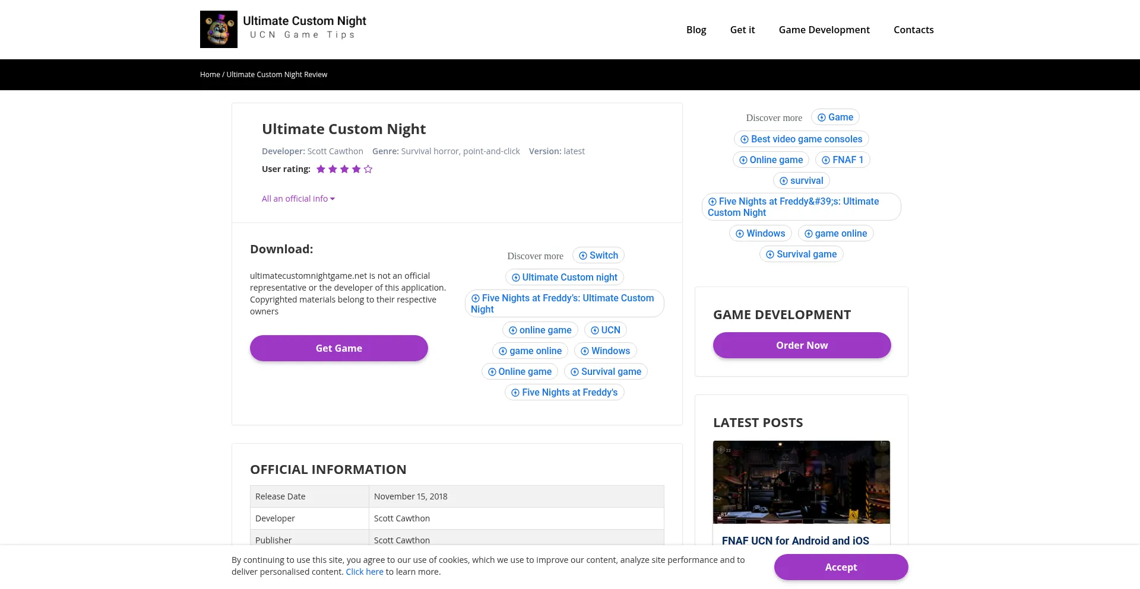
Task: Open the Blog menu item
Action: tap(696, 30)
